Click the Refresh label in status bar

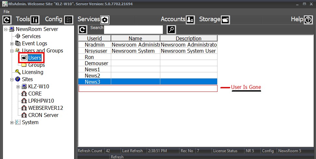point(117,157)
